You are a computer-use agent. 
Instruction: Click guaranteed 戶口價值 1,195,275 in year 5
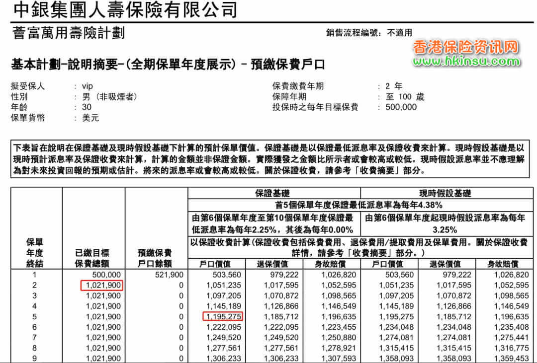223,317
